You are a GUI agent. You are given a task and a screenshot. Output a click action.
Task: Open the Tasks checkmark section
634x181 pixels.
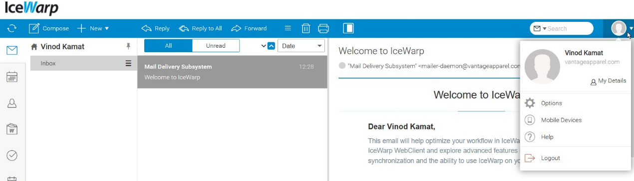(12, 156)
